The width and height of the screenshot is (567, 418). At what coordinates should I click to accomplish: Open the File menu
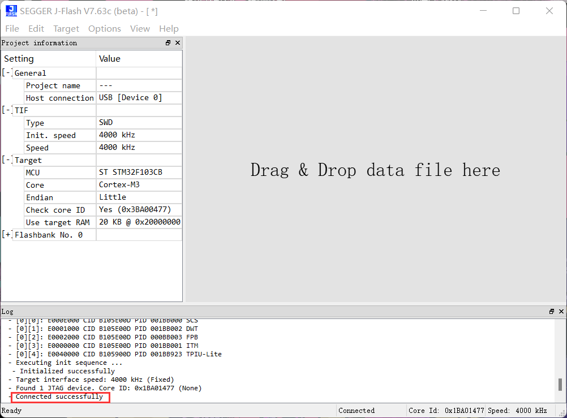pos(11,28)
